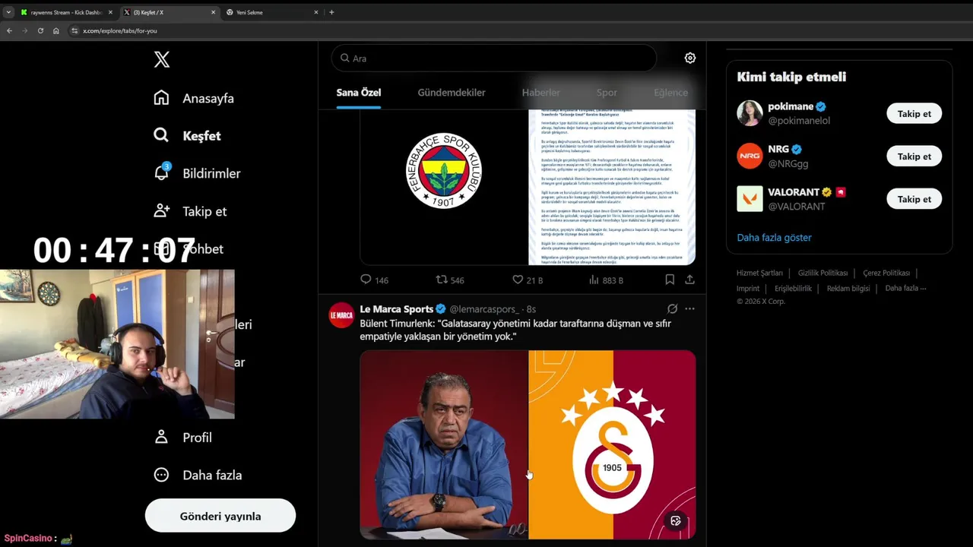This screenshot has width=973, height=547.
Task: Open Anasayfa home icon
Action: (x=161, y=98)
